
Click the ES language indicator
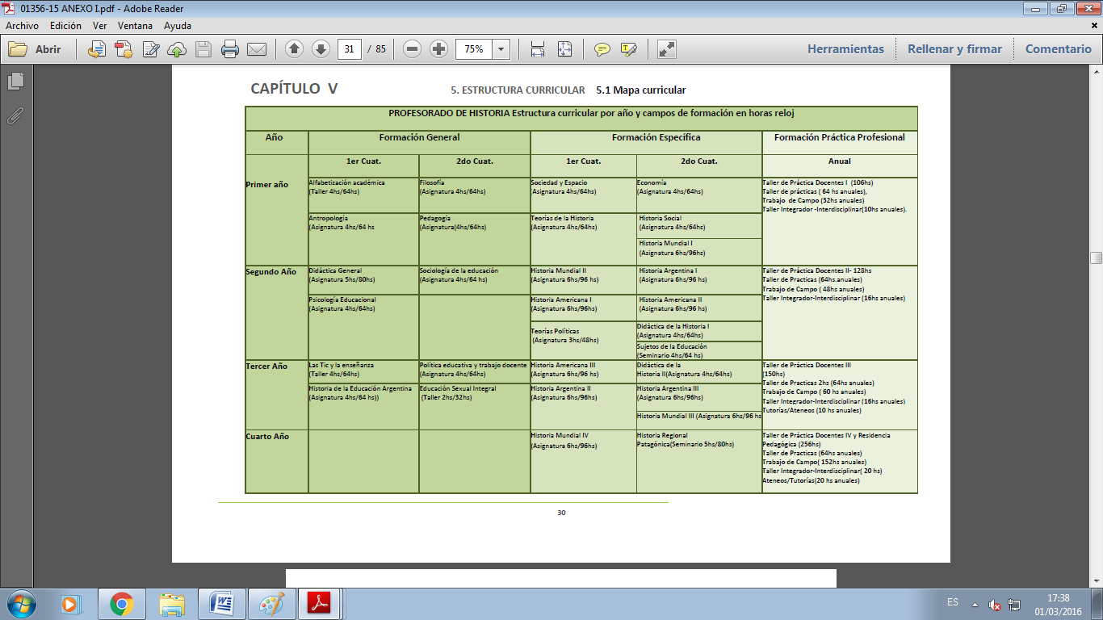pos(953,602)
